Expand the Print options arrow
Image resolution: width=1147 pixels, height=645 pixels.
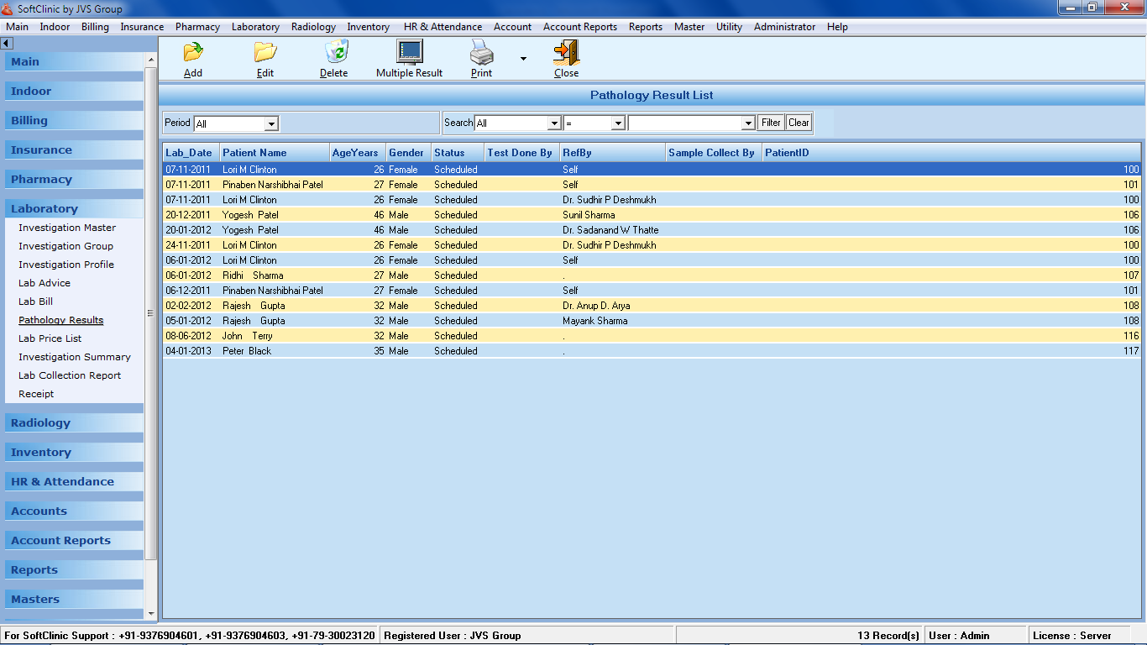(x=523, y=59)
